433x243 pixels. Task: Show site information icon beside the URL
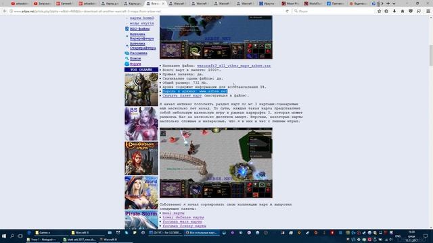click(x=11, y=11)
